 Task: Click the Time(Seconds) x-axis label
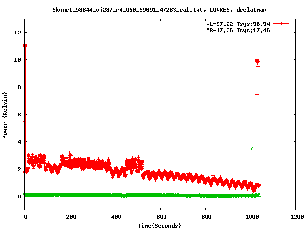click(159, 226)
